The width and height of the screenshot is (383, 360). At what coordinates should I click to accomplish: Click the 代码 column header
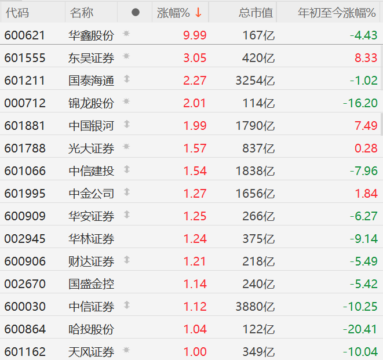pos(17,13)
